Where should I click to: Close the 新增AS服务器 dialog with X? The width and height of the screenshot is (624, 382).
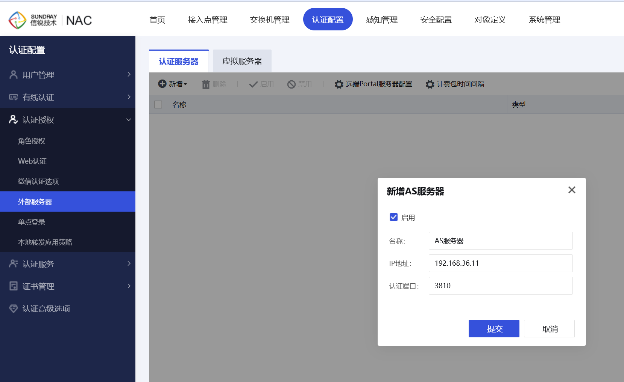click(x=572, y=190)
